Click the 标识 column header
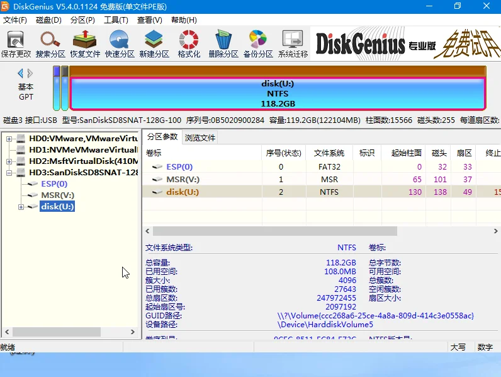Viewport: 501px width, 377px height. (367, 153)
